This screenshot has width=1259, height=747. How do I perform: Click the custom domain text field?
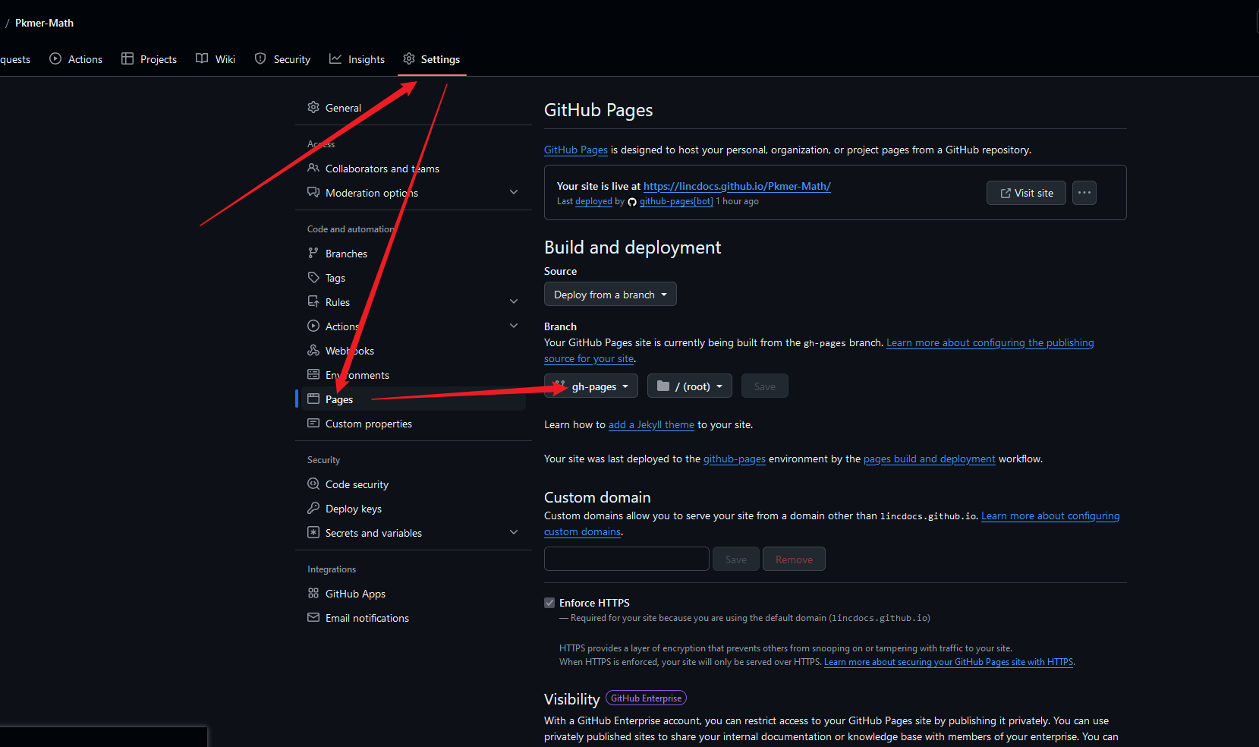627,559
